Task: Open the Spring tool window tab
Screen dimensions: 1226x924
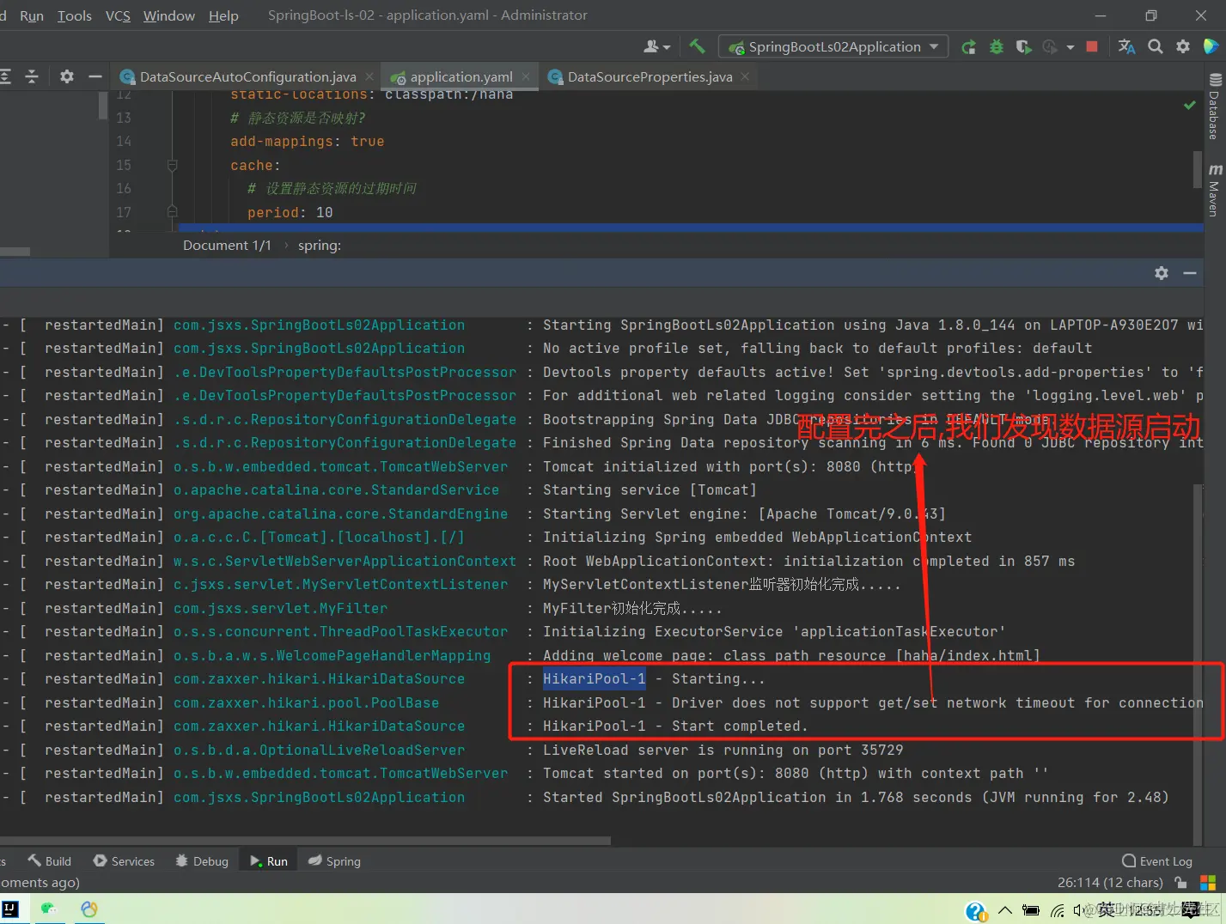Action: coord(334,860)
